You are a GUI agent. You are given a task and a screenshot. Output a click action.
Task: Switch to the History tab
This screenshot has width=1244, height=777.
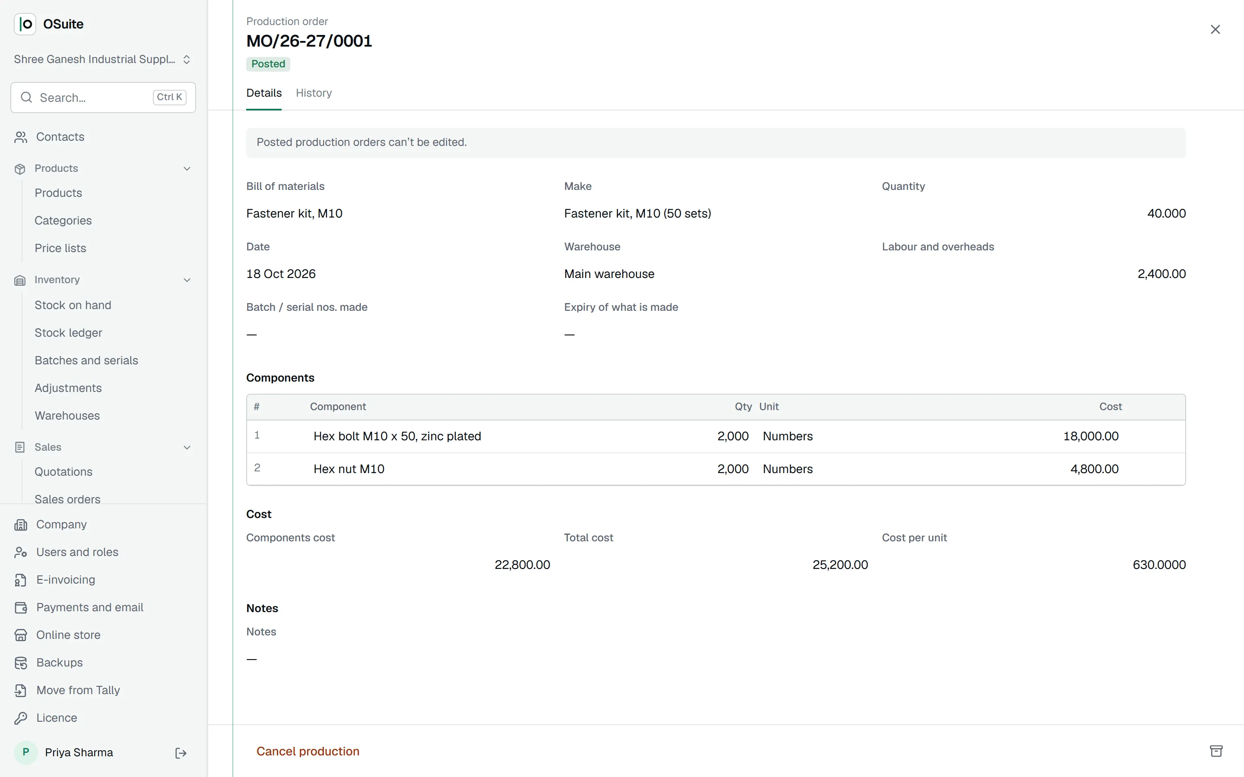click(314, 93)
